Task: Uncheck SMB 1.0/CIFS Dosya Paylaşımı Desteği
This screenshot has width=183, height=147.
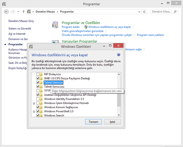Action: coord(38,78)
